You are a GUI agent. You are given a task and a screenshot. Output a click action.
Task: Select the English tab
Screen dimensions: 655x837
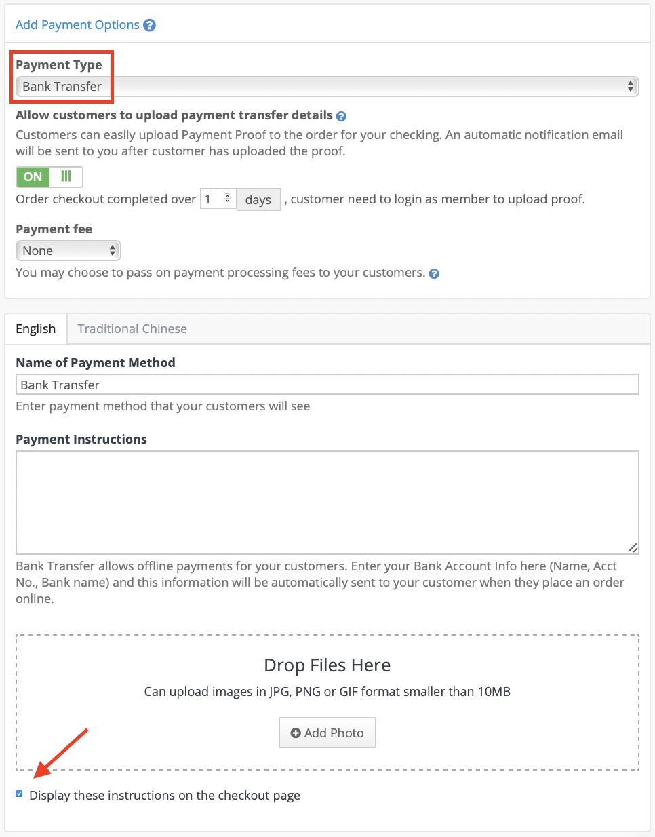click(36, 329)
